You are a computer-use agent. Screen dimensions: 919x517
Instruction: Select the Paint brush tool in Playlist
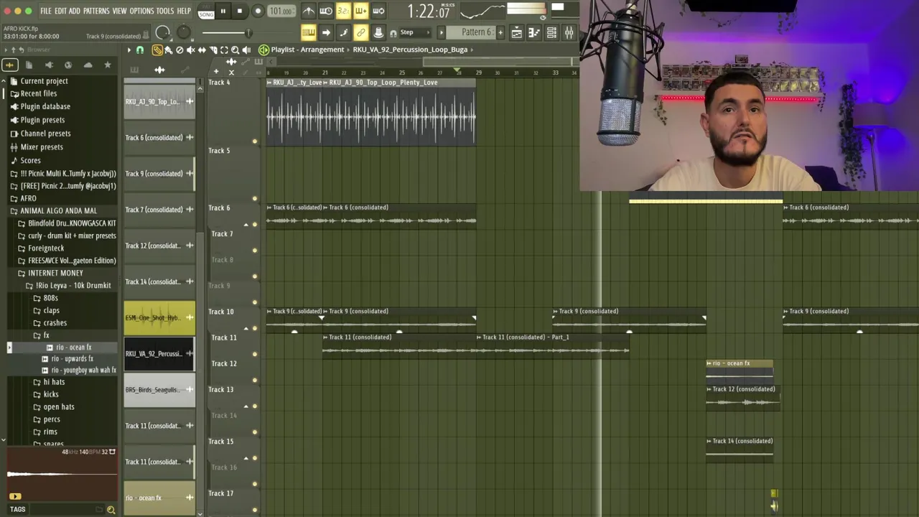[168, 50]
